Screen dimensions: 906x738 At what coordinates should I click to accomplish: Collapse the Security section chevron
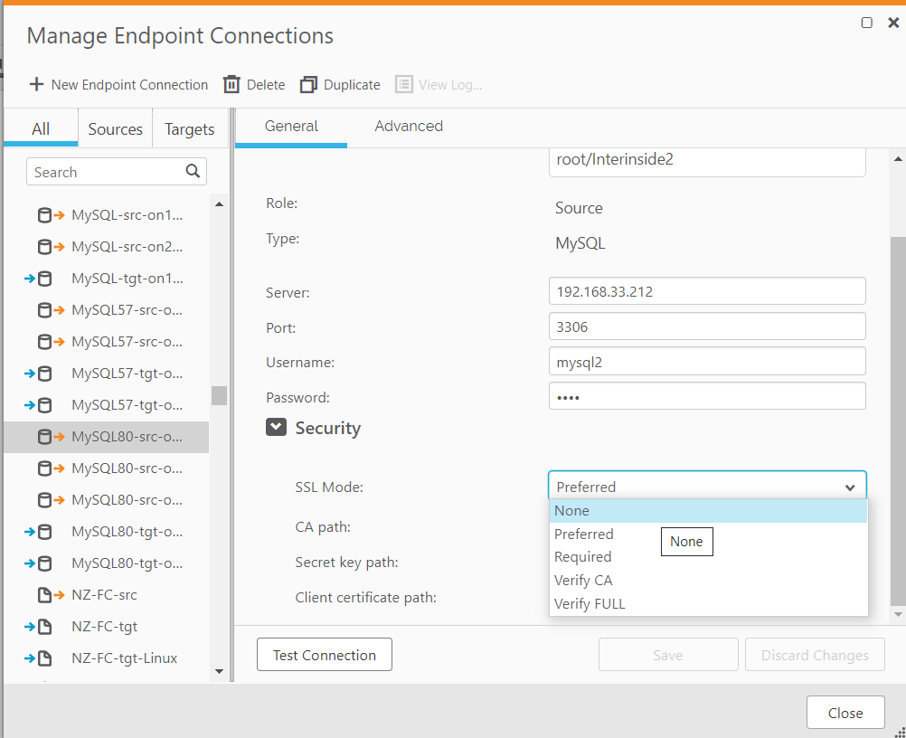point(276,428)
